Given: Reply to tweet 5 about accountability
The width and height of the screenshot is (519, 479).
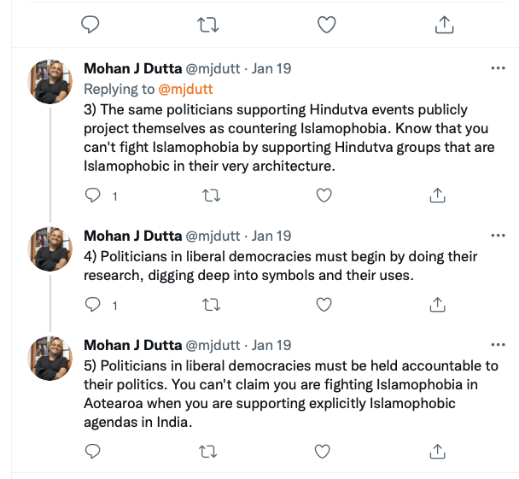Looking at the screenshot, I should click(x=93, y=450).
